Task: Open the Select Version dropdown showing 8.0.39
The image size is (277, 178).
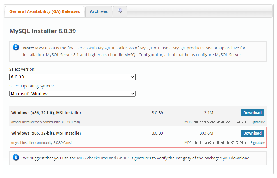Action: pos(72,77)
